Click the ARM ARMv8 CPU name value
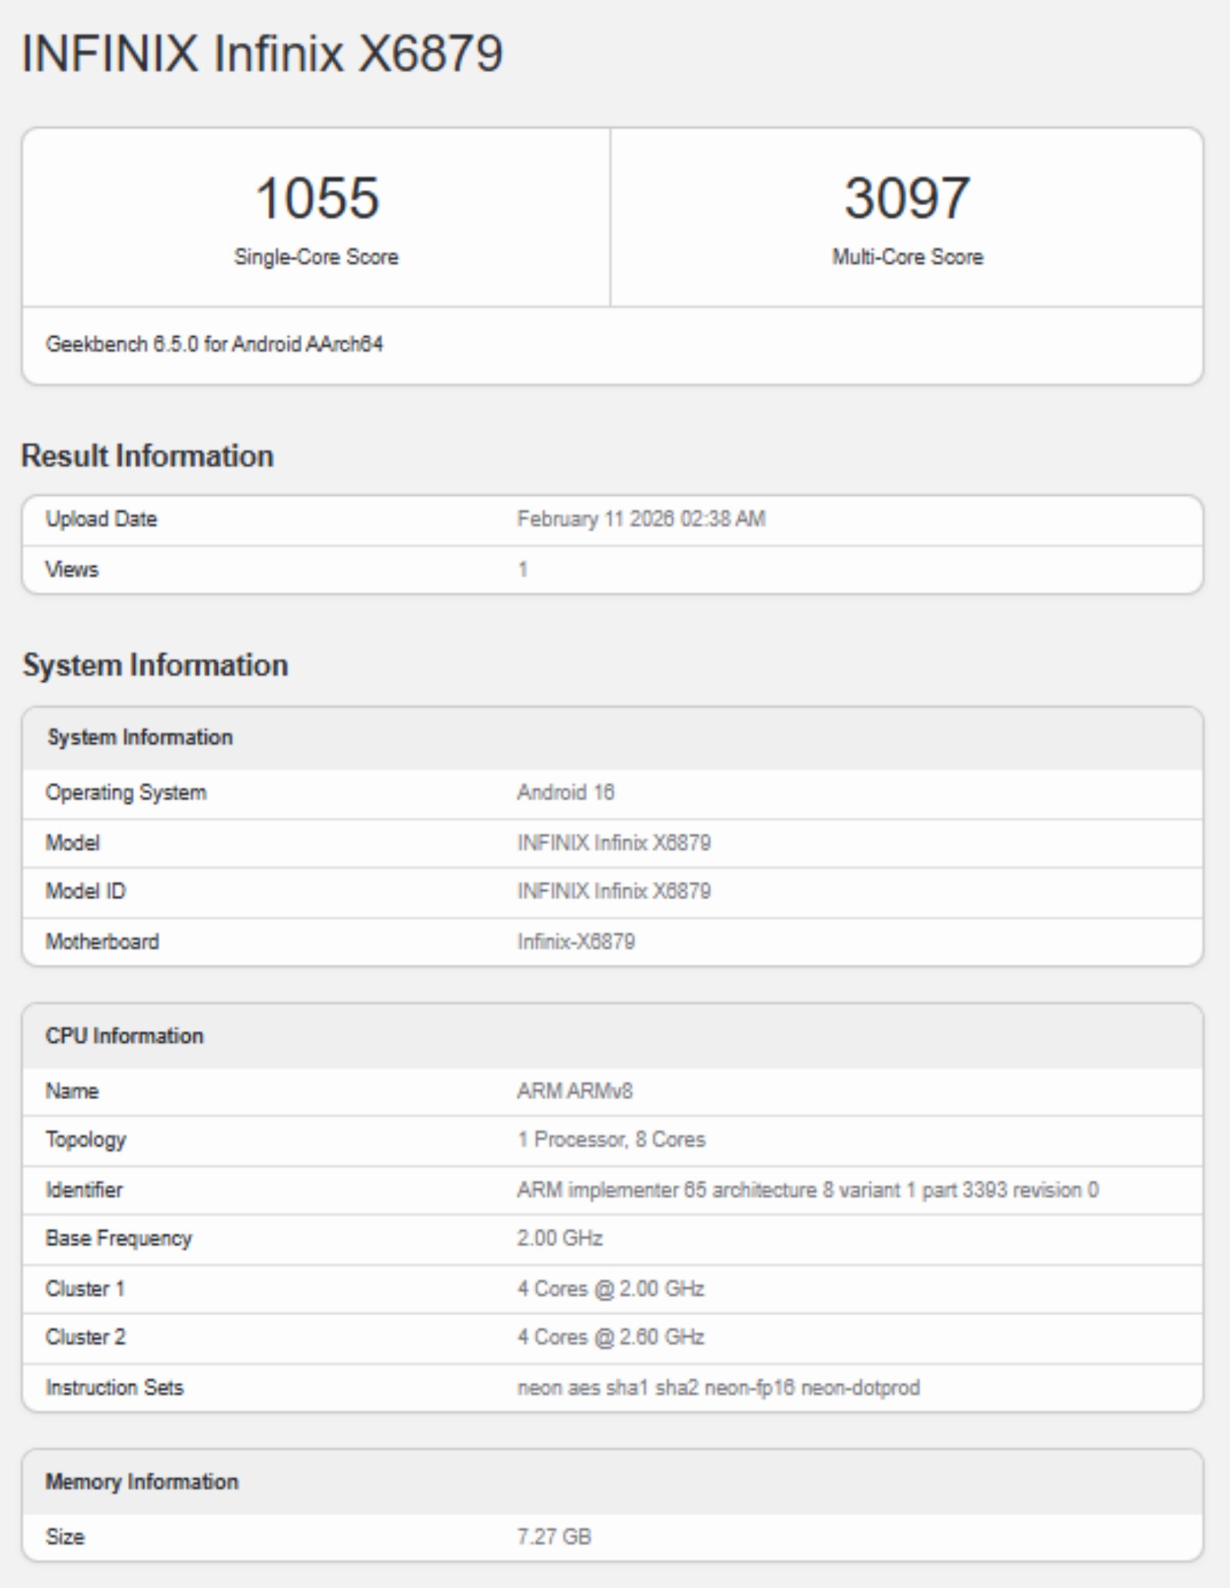This screenshot has width=1230, height=1588. [575, 1091]
